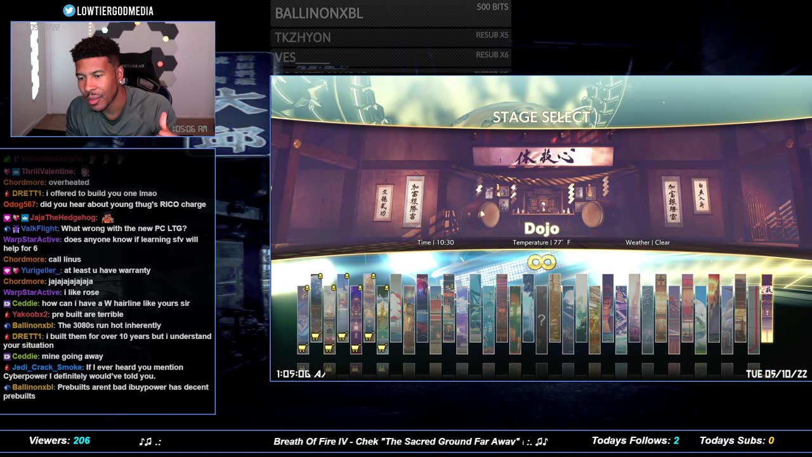
Task: Click the emote in JajaTheHedgehog's chat message
Action: click(x=107, y=218)
